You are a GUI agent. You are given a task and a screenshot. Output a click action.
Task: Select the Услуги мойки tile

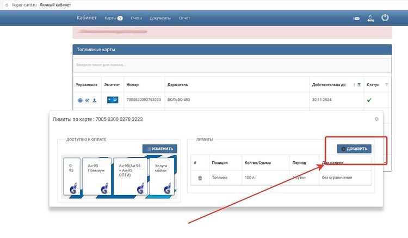(162, 176)
